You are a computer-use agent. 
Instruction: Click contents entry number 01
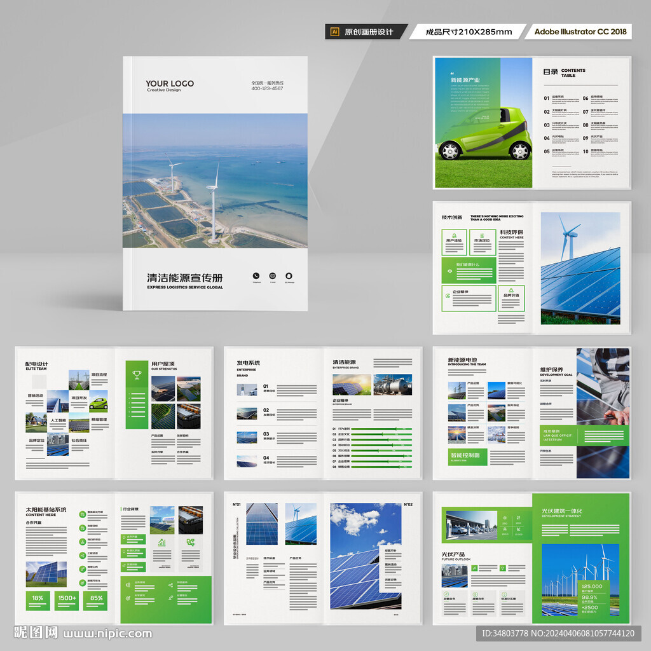547,99
